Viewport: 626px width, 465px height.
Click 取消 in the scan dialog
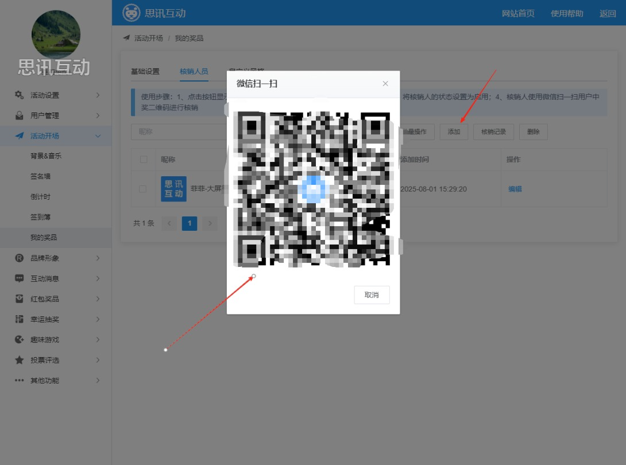click(x=372, y=295)
